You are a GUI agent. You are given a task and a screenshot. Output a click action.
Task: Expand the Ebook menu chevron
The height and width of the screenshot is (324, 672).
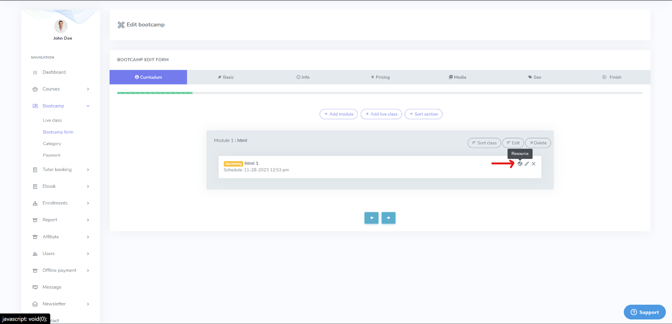[88, 187]
